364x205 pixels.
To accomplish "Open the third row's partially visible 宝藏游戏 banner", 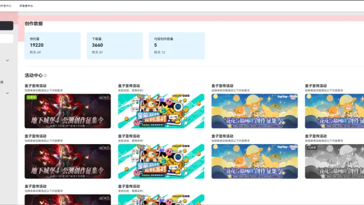I will click(x=161, y=200).
